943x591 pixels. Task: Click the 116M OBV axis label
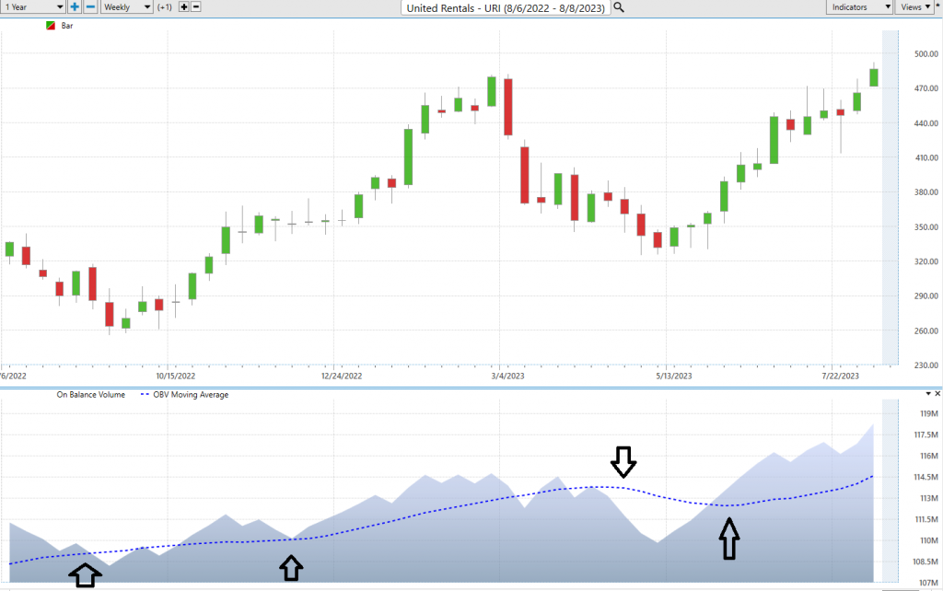[x=928, y=456]
